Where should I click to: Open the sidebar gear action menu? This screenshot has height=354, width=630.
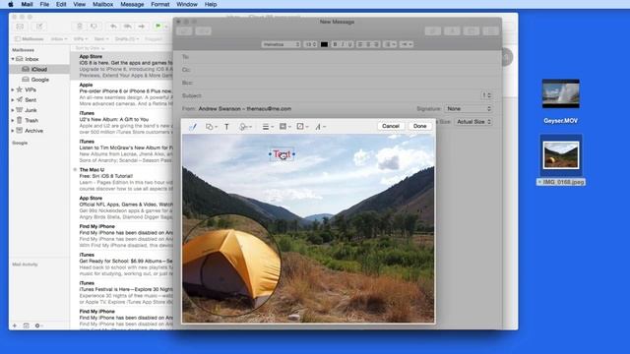[x=38, y=325]
